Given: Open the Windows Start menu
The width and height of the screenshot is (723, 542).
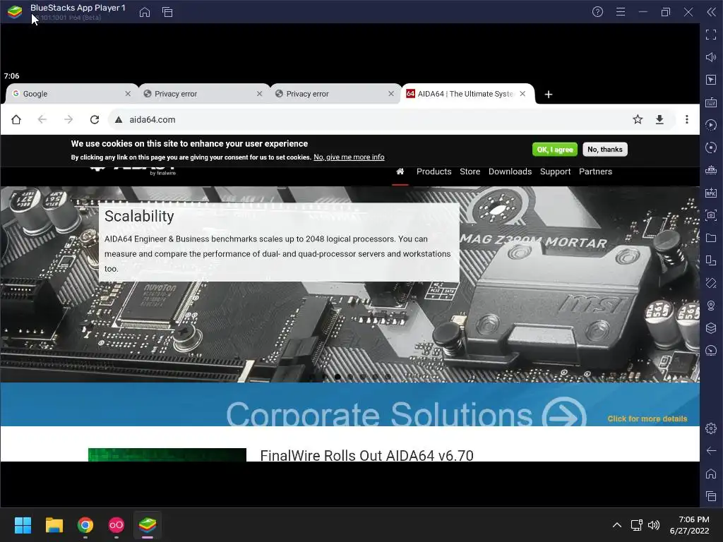Looking at the screenshot, I should click(23, 525).
